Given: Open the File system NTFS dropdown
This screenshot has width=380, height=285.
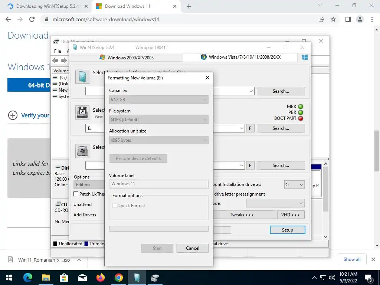Looking at the screenshot, I should (x=159, y=120).
